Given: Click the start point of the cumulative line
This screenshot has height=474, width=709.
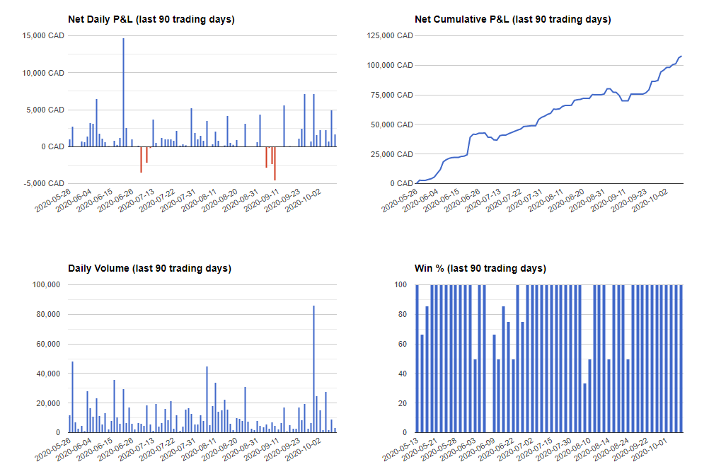Looking at the screenshot, I should [x=417, y=182].
